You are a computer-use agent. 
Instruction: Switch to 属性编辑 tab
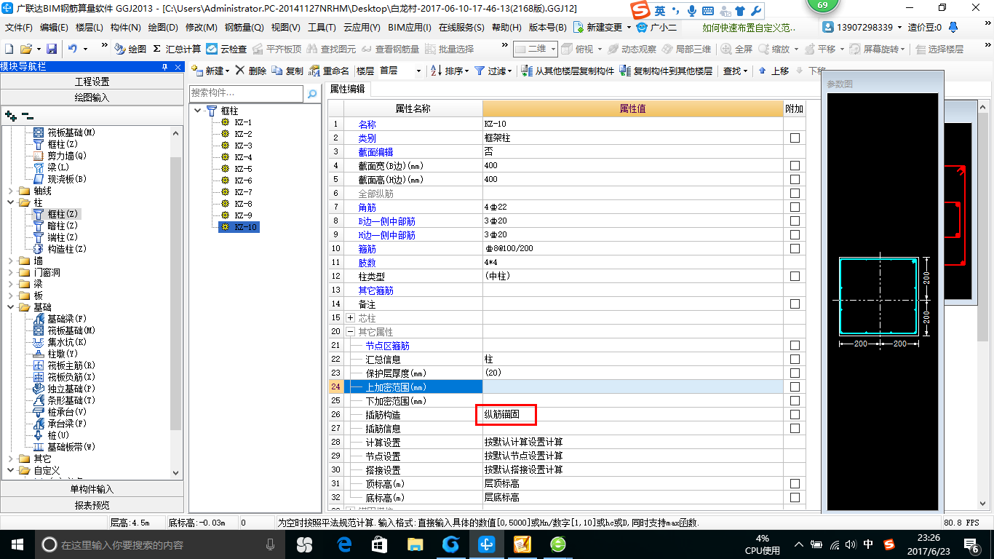[x=348, y=89]
